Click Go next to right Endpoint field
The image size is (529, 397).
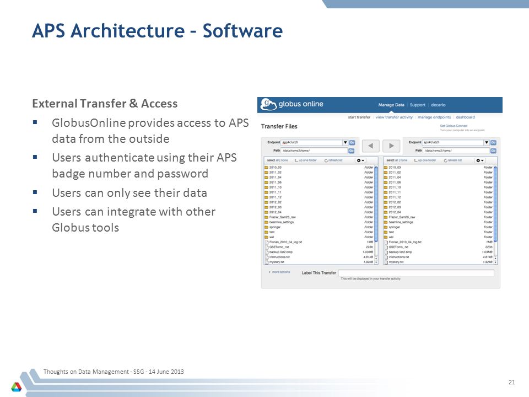click(x=493, y=142)
